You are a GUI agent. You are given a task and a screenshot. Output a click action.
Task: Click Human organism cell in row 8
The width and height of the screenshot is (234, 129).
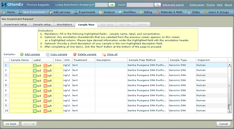212,100
